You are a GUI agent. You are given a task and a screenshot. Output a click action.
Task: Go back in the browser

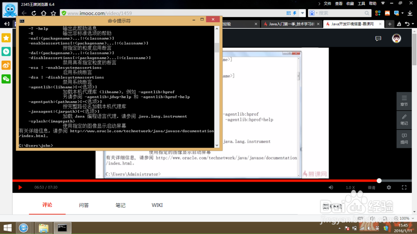pyautogui.click(x=24, y=13)
